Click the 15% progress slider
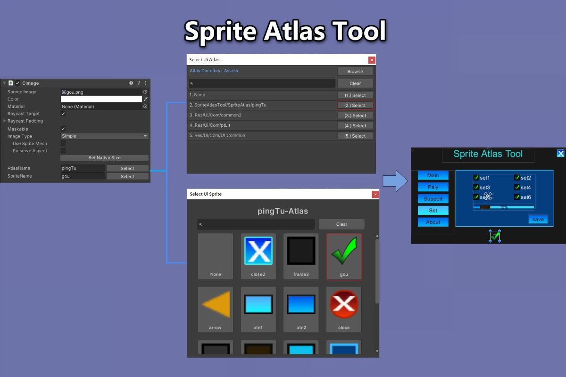Viewport: 566px width, 377px height. coord(504,207)
